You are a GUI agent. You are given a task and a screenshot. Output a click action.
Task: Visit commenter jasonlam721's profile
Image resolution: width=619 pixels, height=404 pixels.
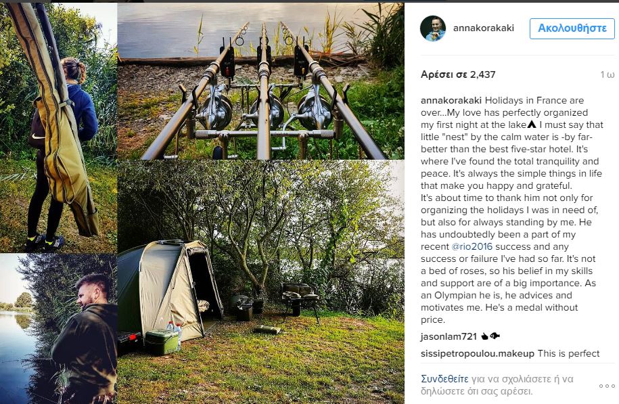(449, 336)
